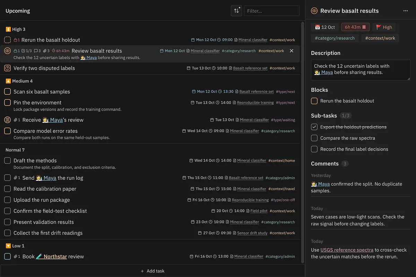Click question status icon for Verify two disputed labels
This screenshot has width=416, height=277.
pyautogui.click(x=7, y=68)
